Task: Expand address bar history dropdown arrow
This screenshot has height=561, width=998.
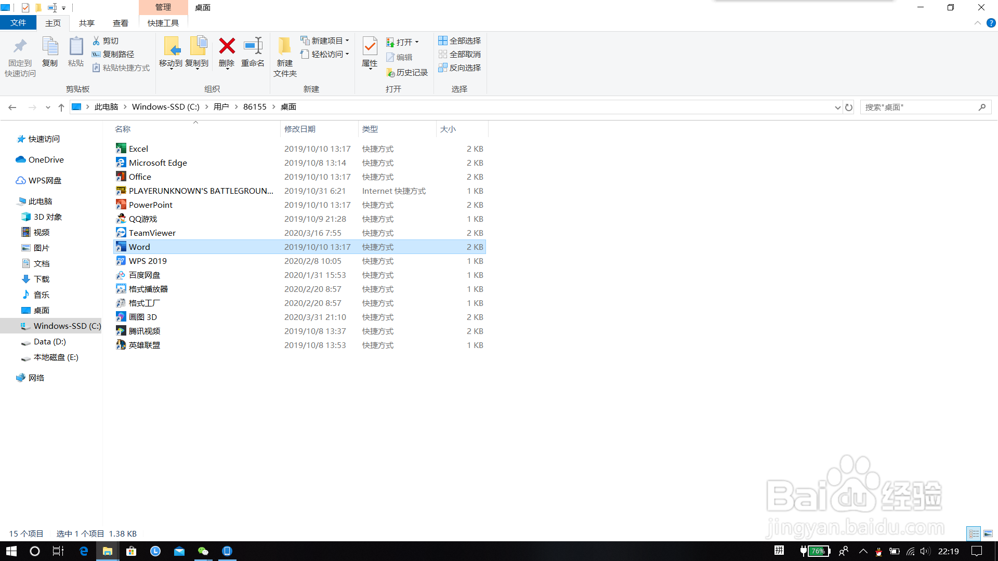Action: [837, 107]
